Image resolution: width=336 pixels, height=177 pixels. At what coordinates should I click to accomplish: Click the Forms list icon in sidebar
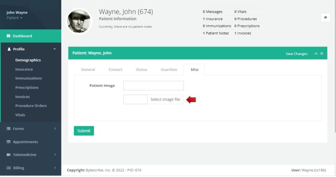click(8, 129)
